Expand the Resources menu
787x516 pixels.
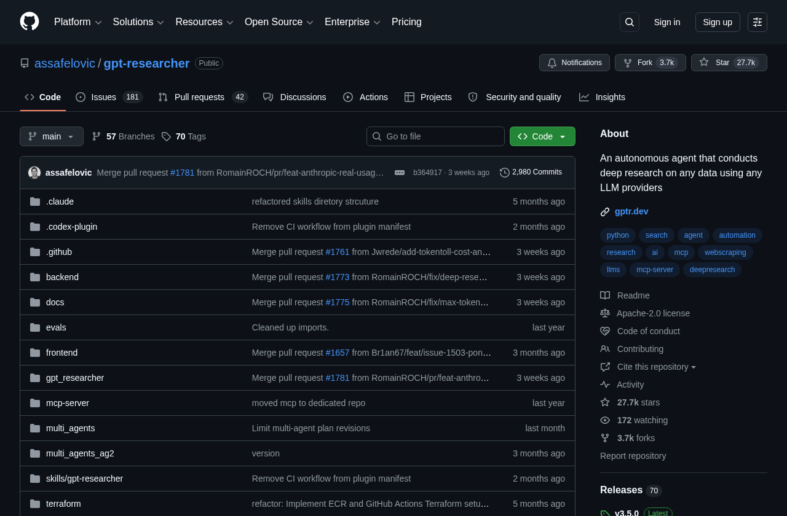click(x=204, y=22)
